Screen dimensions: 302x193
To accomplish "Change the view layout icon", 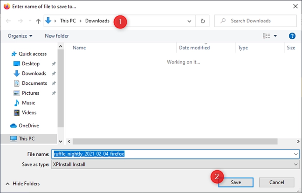I will point(267,36).
